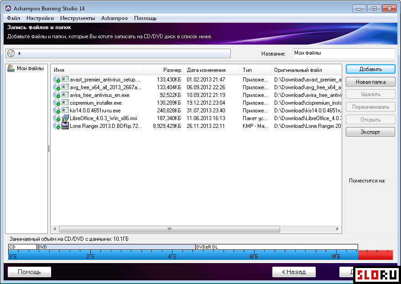Click the date 01.02.2013 21:47
401x284 pixels.
(206, 80)
